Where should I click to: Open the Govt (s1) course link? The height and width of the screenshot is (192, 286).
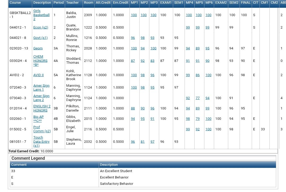(x=40, y=38)
